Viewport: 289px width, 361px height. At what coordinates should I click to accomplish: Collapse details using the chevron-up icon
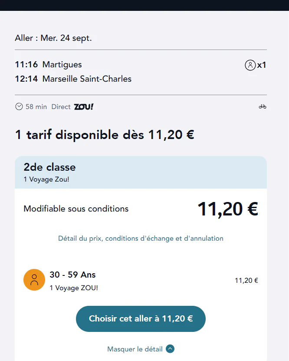[170, 349]
